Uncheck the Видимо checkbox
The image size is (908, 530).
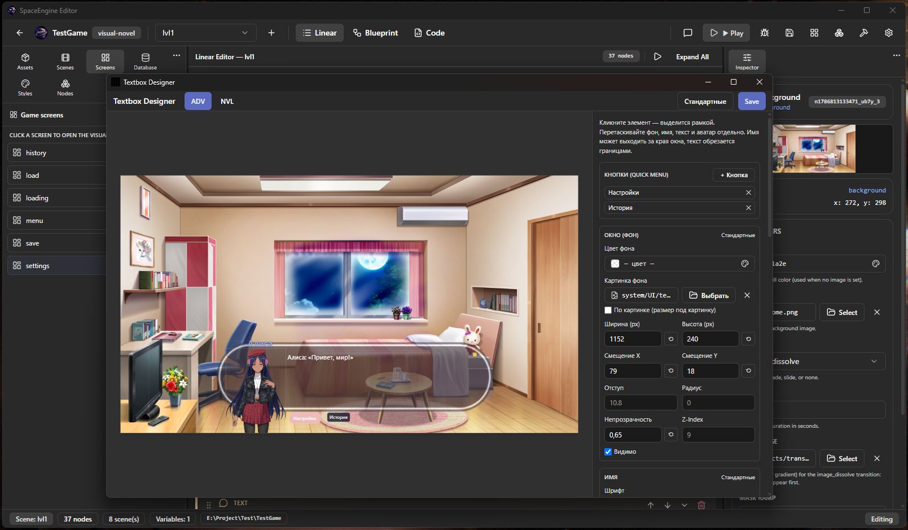pyautogui.click(x=608, y=452)
